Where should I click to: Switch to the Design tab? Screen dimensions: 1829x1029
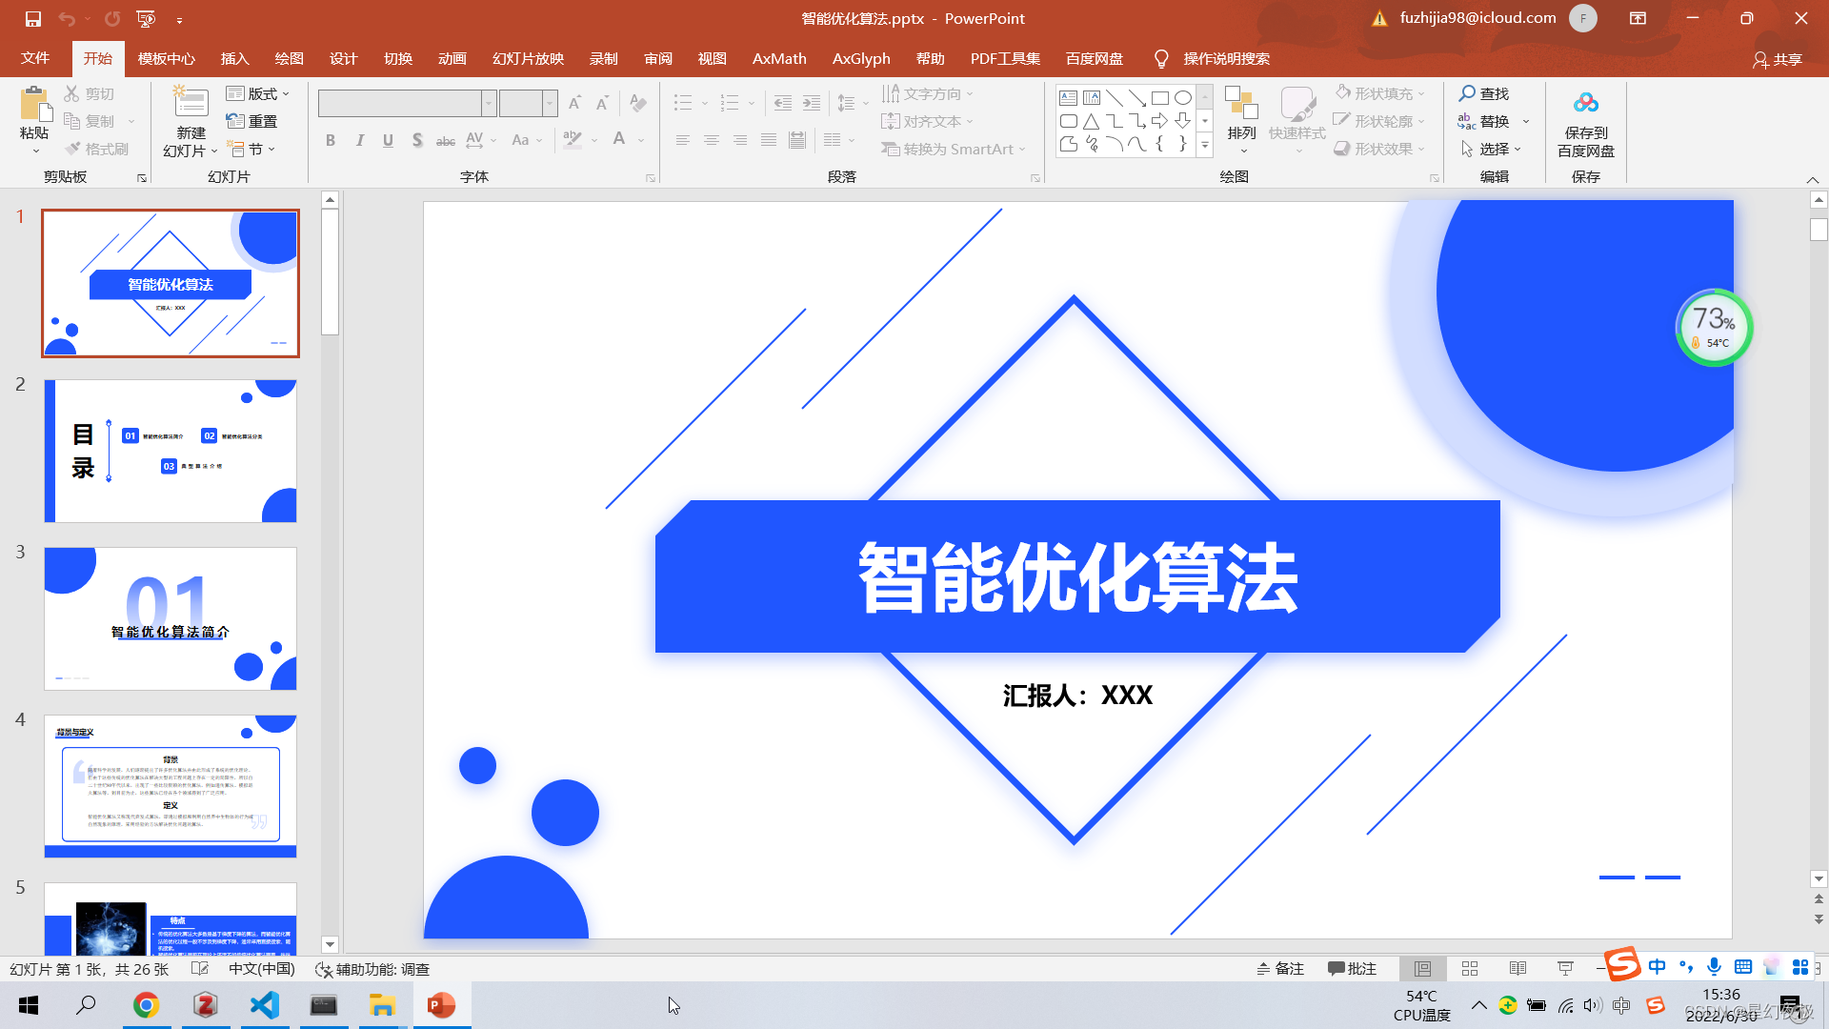343,58
